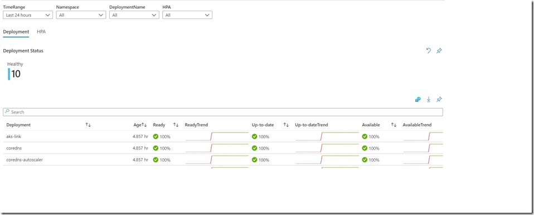The height and width of the screenshot is (215, 534).
Task: Pin the Deployment Status tile
Action: 439,51
